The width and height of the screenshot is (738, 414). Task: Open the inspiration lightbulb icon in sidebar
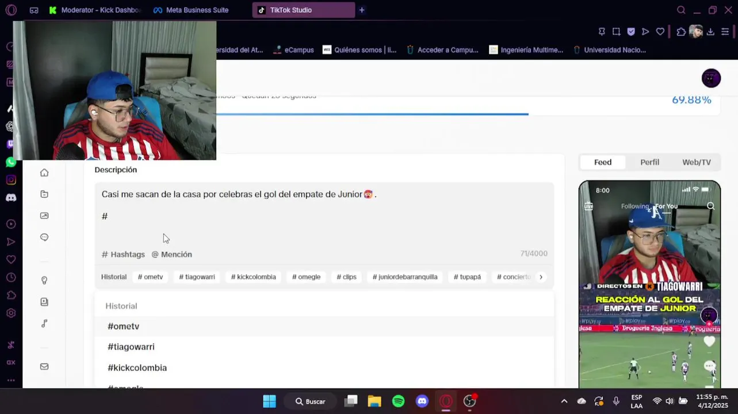click(x=44, y=281)
